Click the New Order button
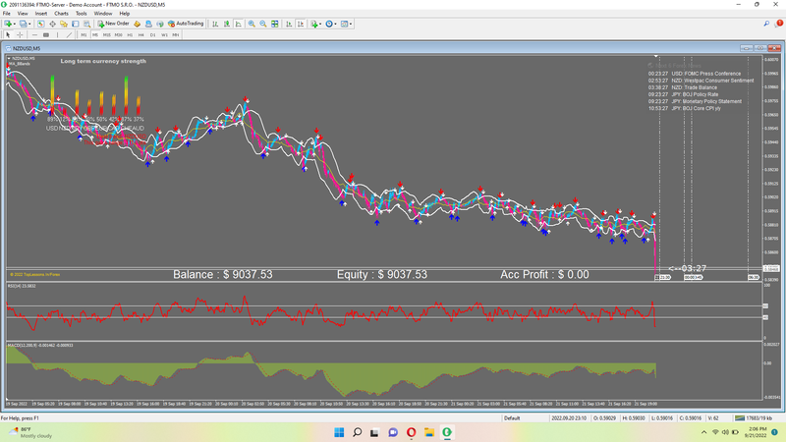Viewport: 786px width, 442px height. point(113,23)
